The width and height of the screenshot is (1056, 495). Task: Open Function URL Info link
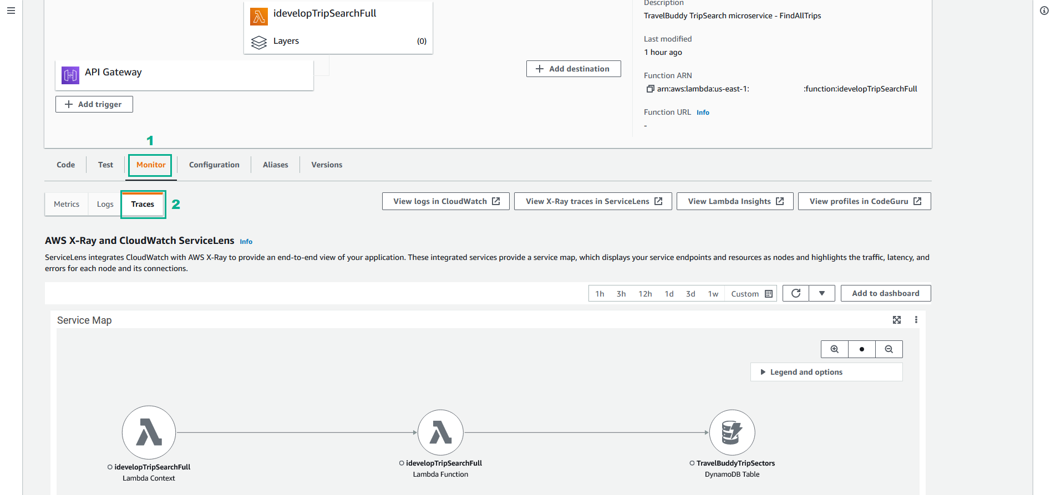703,113
